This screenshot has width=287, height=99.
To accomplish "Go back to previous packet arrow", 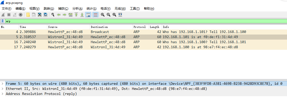I will pyautogui.click(x=59, y=15).
